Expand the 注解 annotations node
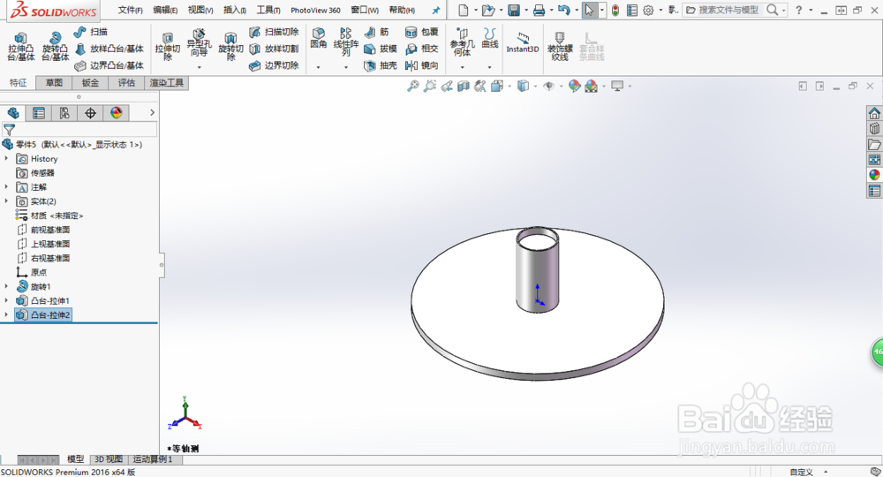 (6, 187)
